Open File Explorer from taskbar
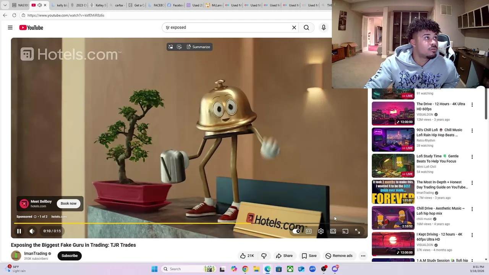Screen dimensions: 489x275 tap(256, 269)
